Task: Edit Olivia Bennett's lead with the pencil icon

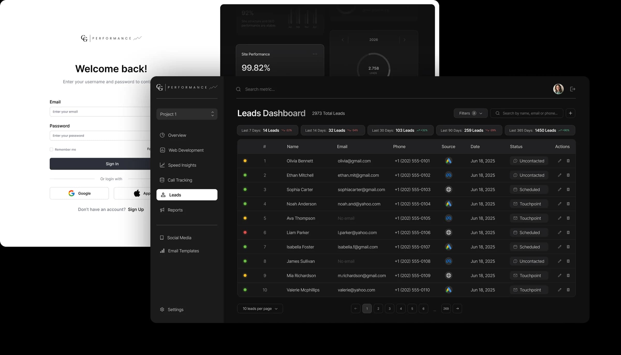Action: (x=559, y=161)
